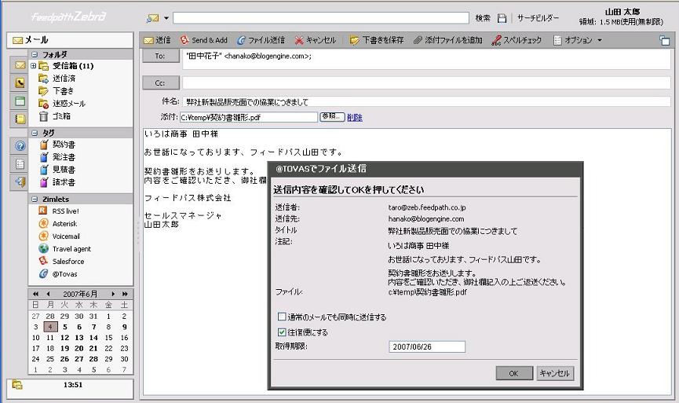Open the contacts icon in left sidebar

click(20, 82)
